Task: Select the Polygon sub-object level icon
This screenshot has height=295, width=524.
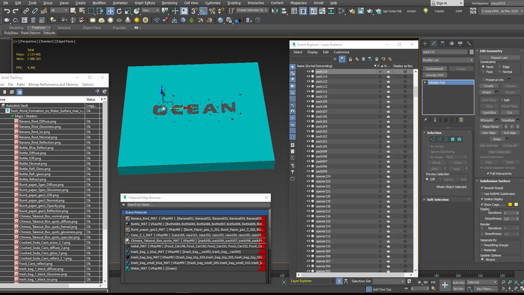Action: tap(453, 139)
